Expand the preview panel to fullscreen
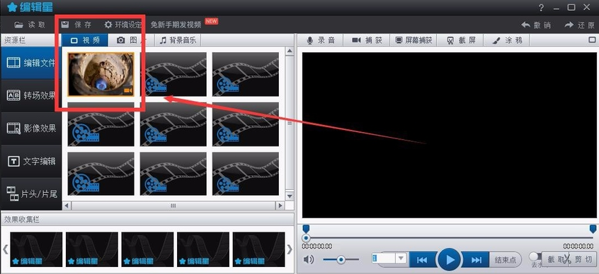 coord(592,40)
